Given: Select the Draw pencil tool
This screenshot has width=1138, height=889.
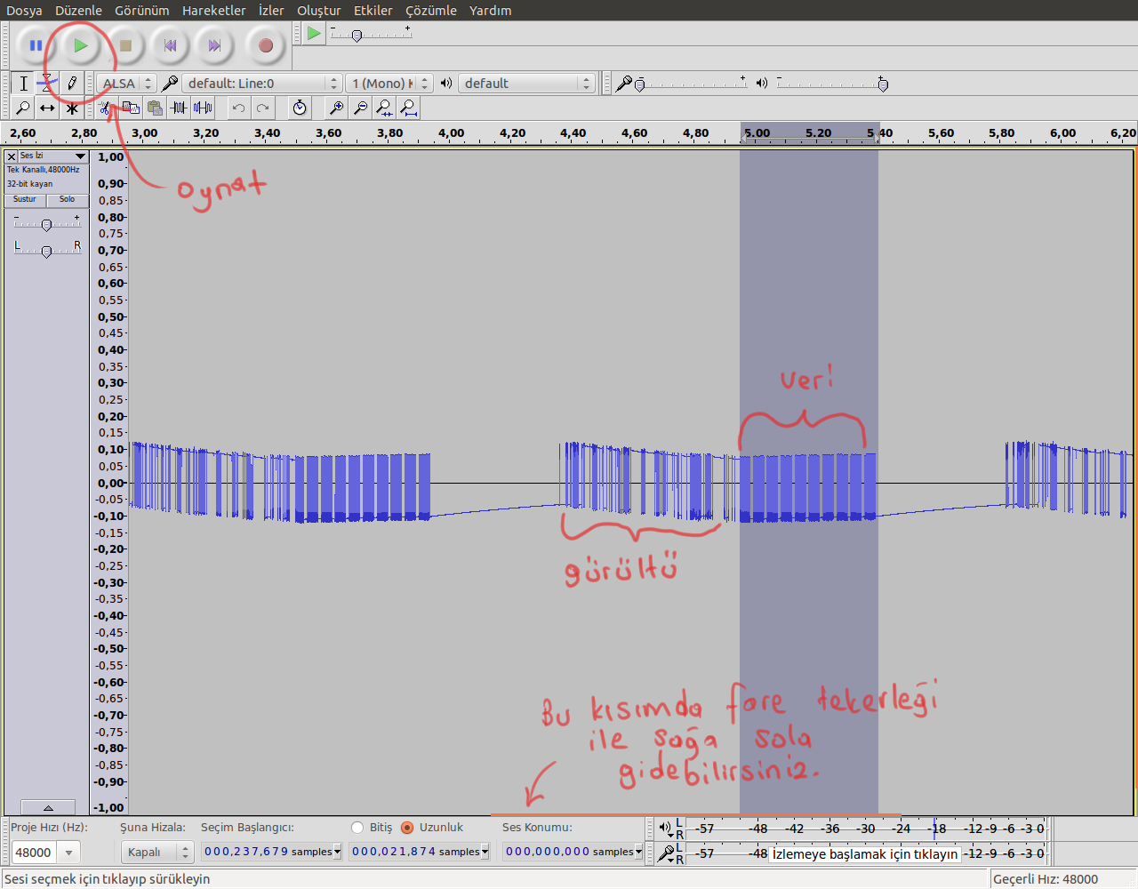Looking at the screenshot, I should coord(71,84).
